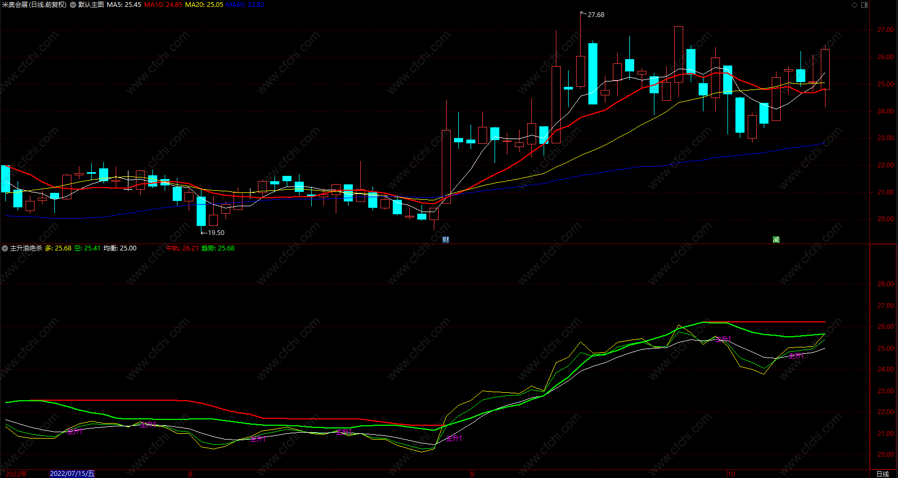Screen dimensions: 898x478
Task: Click the 财 marker below the candlesticks
Action: coord(446,240)
